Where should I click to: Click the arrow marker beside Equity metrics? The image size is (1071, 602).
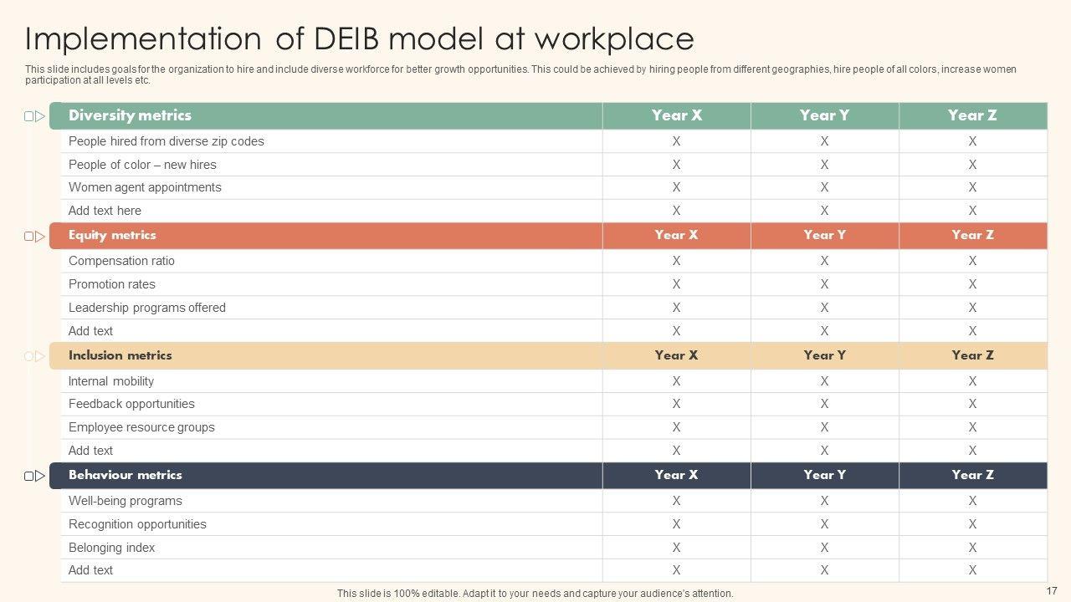click(40, 237)
